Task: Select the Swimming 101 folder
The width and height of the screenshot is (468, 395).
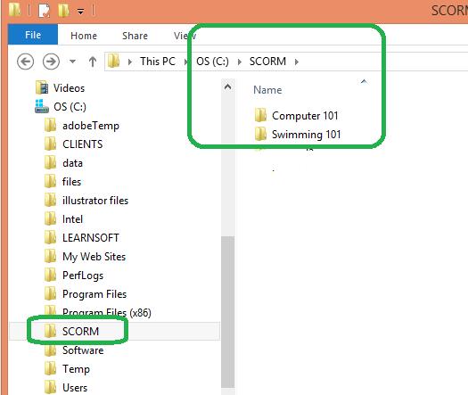Action: (x=307, y=135)
